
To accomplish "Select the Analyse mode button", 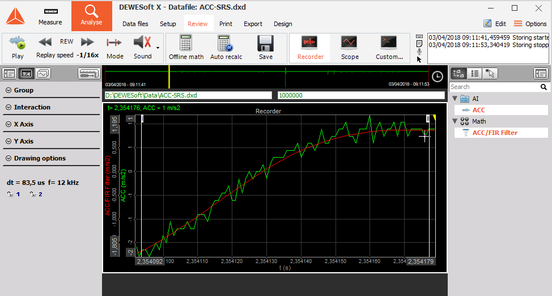I will click(92, 16).
